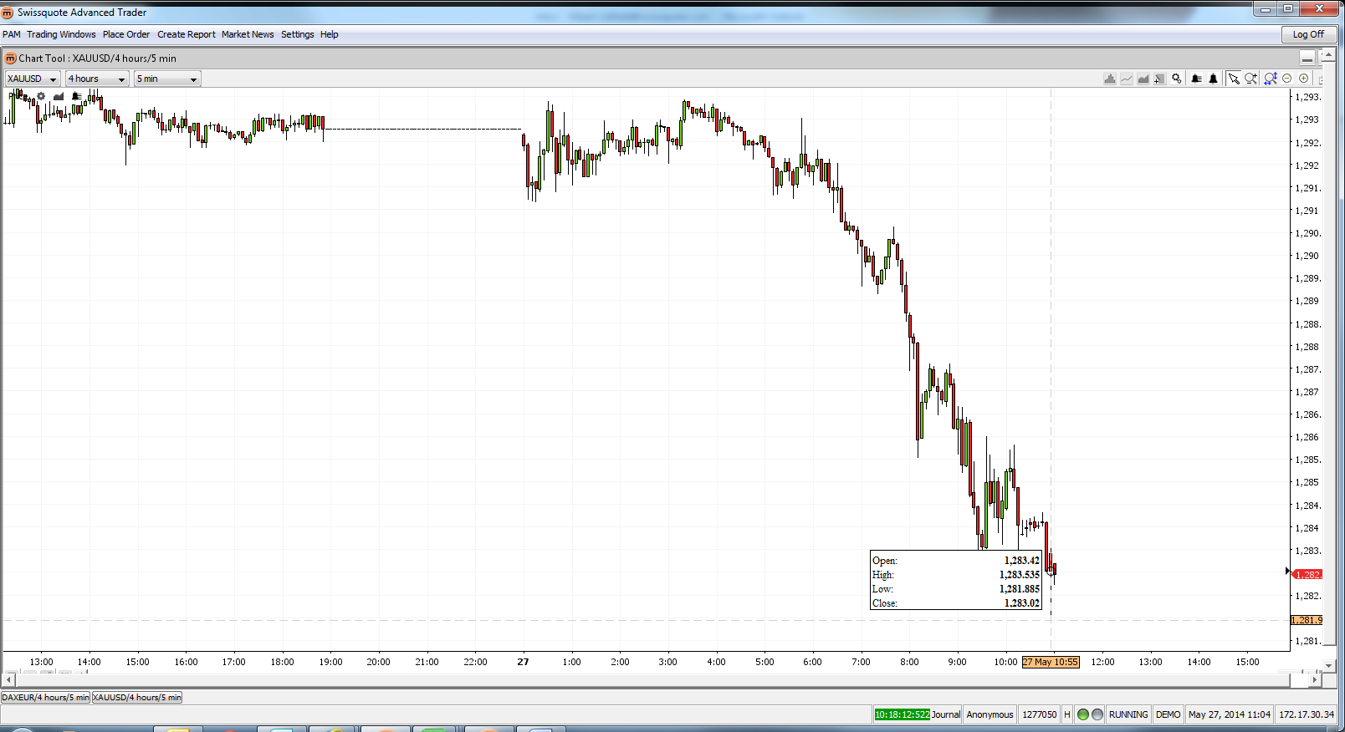This screenshot has height=732, width=1345.
Task: Click horizontal scrollbar left arrow
Action: point(9,680)
